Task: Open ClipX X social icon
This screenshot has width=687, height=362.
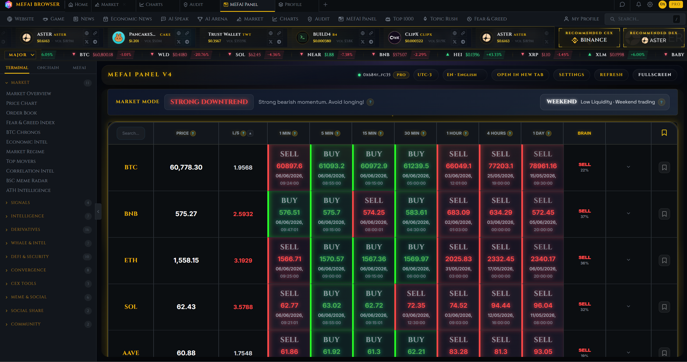Action: [455, 42]
